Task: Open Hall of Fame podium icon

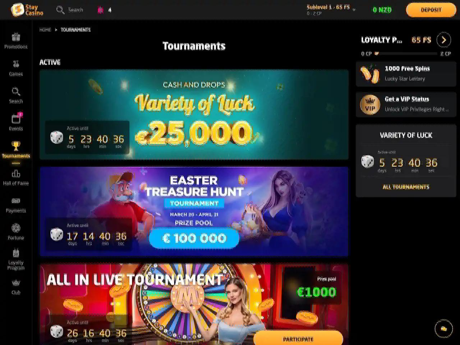Action: point(16,174)
